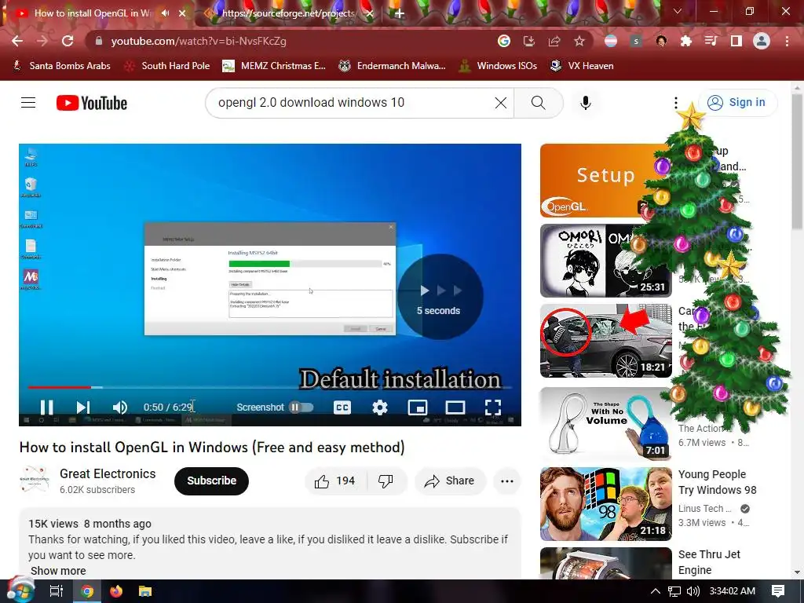
Task: Open The Shape With No Volume thumbnail
Action: [605, 423]
